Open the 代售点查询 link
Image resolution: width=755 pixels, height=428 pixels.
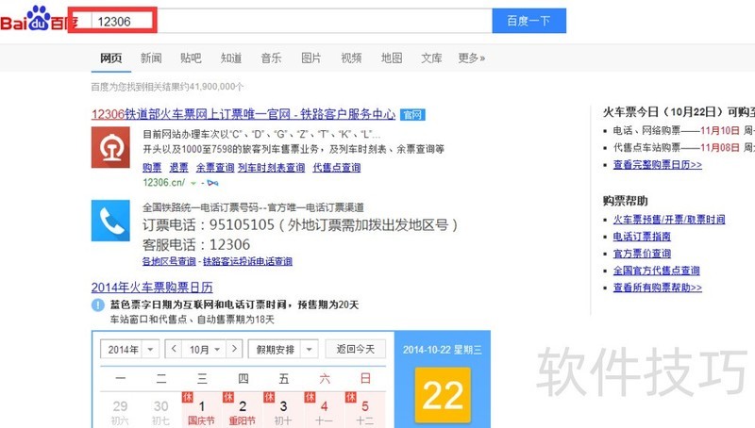click(x=337, y=168)
